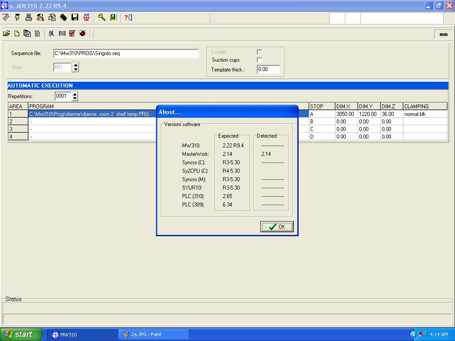Image resolution: width=455 pixels, height=341 pixels.
Task: Click the Template thick. value field
Action: 268,69
